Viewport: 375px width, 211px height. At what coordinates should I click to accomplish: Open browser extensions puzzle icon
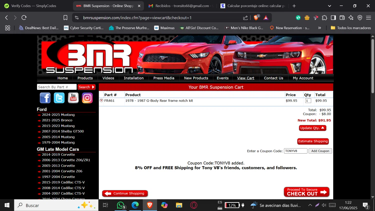point(324,17)
